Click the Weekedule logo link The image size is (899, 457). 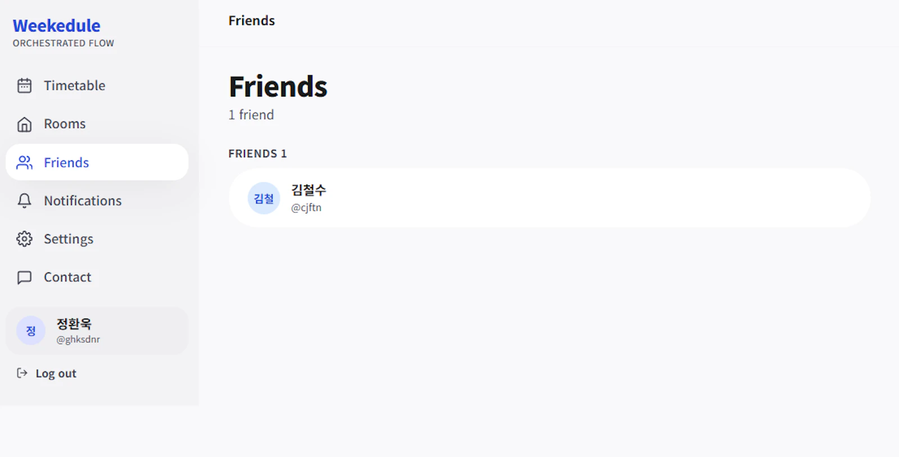pos(57,26)
